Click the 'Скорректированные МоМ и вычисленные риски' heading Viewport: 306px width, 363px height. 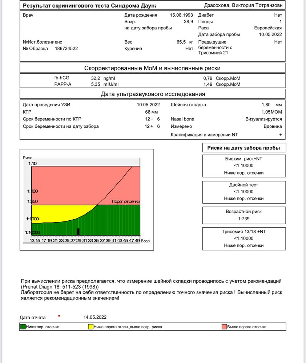[x=152, y=68]
